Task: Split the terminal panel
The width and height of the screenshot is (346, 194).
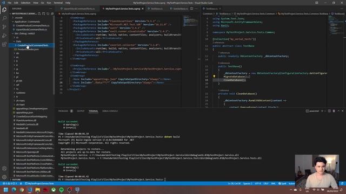Action: point(329,111)
